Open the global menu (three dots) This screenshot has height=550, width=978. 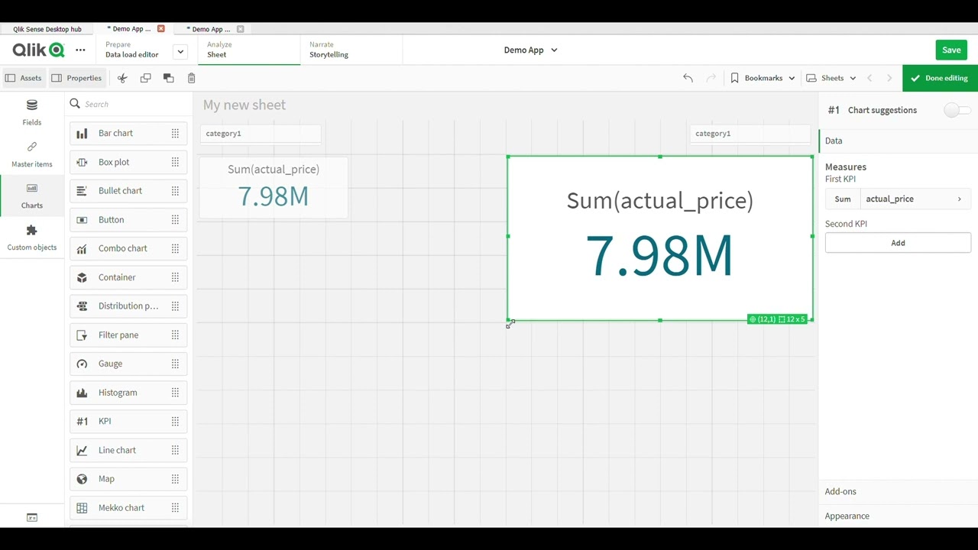click(x=80, y=50)
